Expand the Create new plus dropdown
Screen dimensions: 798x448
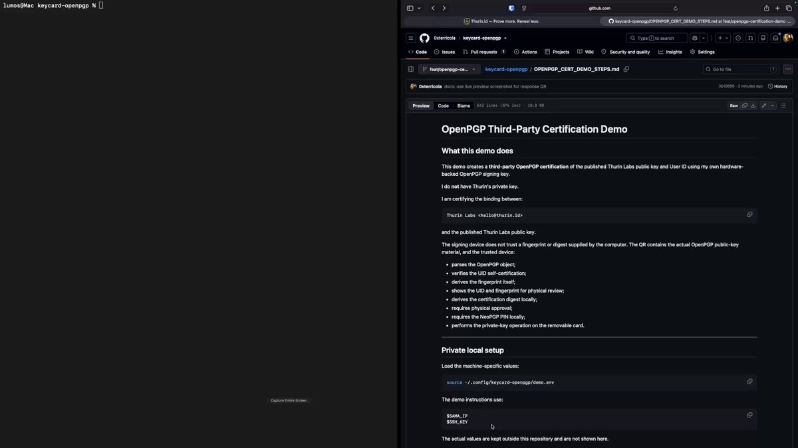coord(723,38)
